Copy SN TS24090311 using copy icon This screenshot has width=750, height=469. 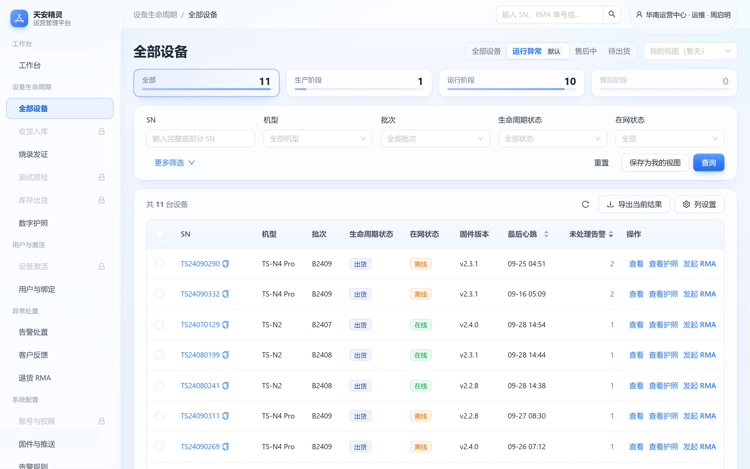(x=226, y=416)
